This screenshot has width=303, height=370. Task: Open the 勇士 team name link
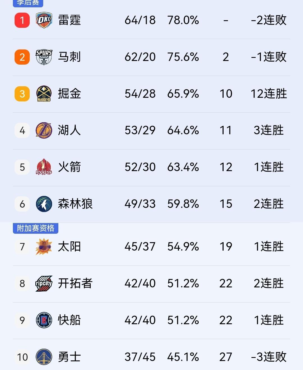[x=70, y=357]
